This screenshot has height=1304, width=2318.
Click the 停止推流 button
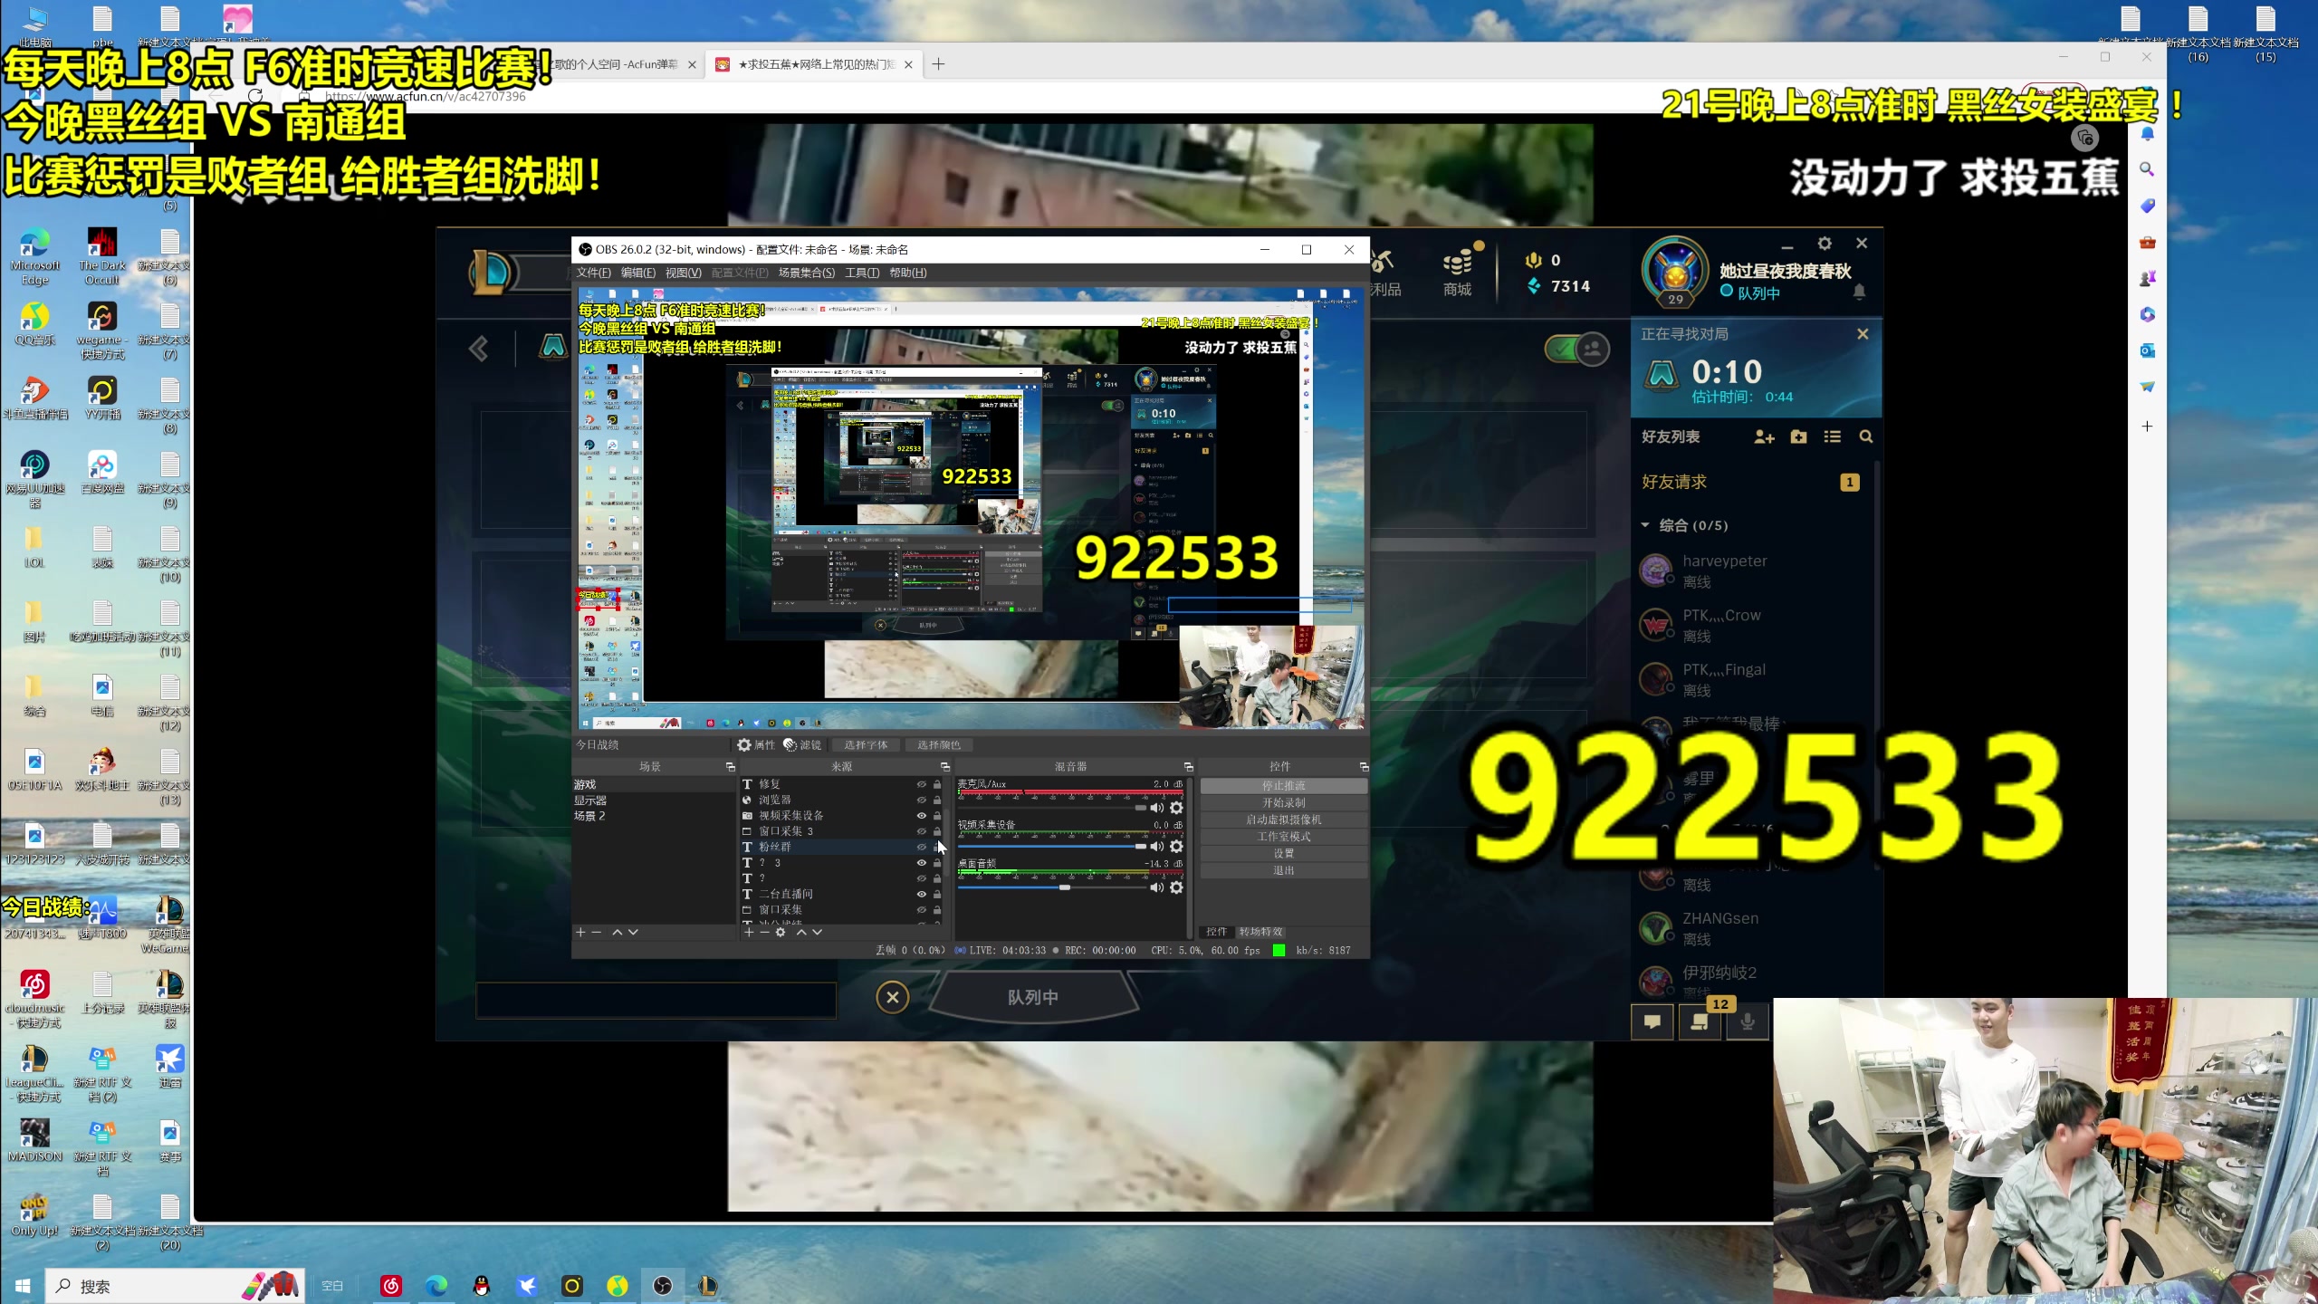(1283, 786)
